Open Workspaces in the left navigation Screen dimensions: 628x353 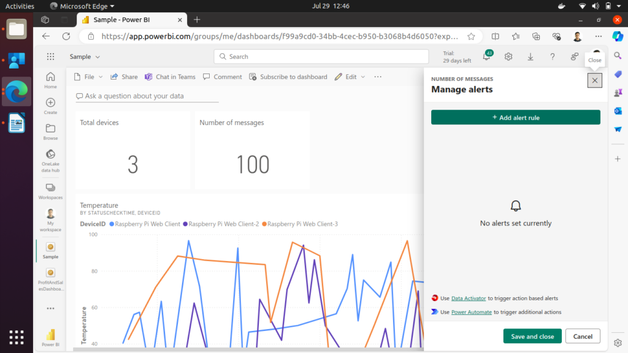pyautogui.click(x=50, y=191)
